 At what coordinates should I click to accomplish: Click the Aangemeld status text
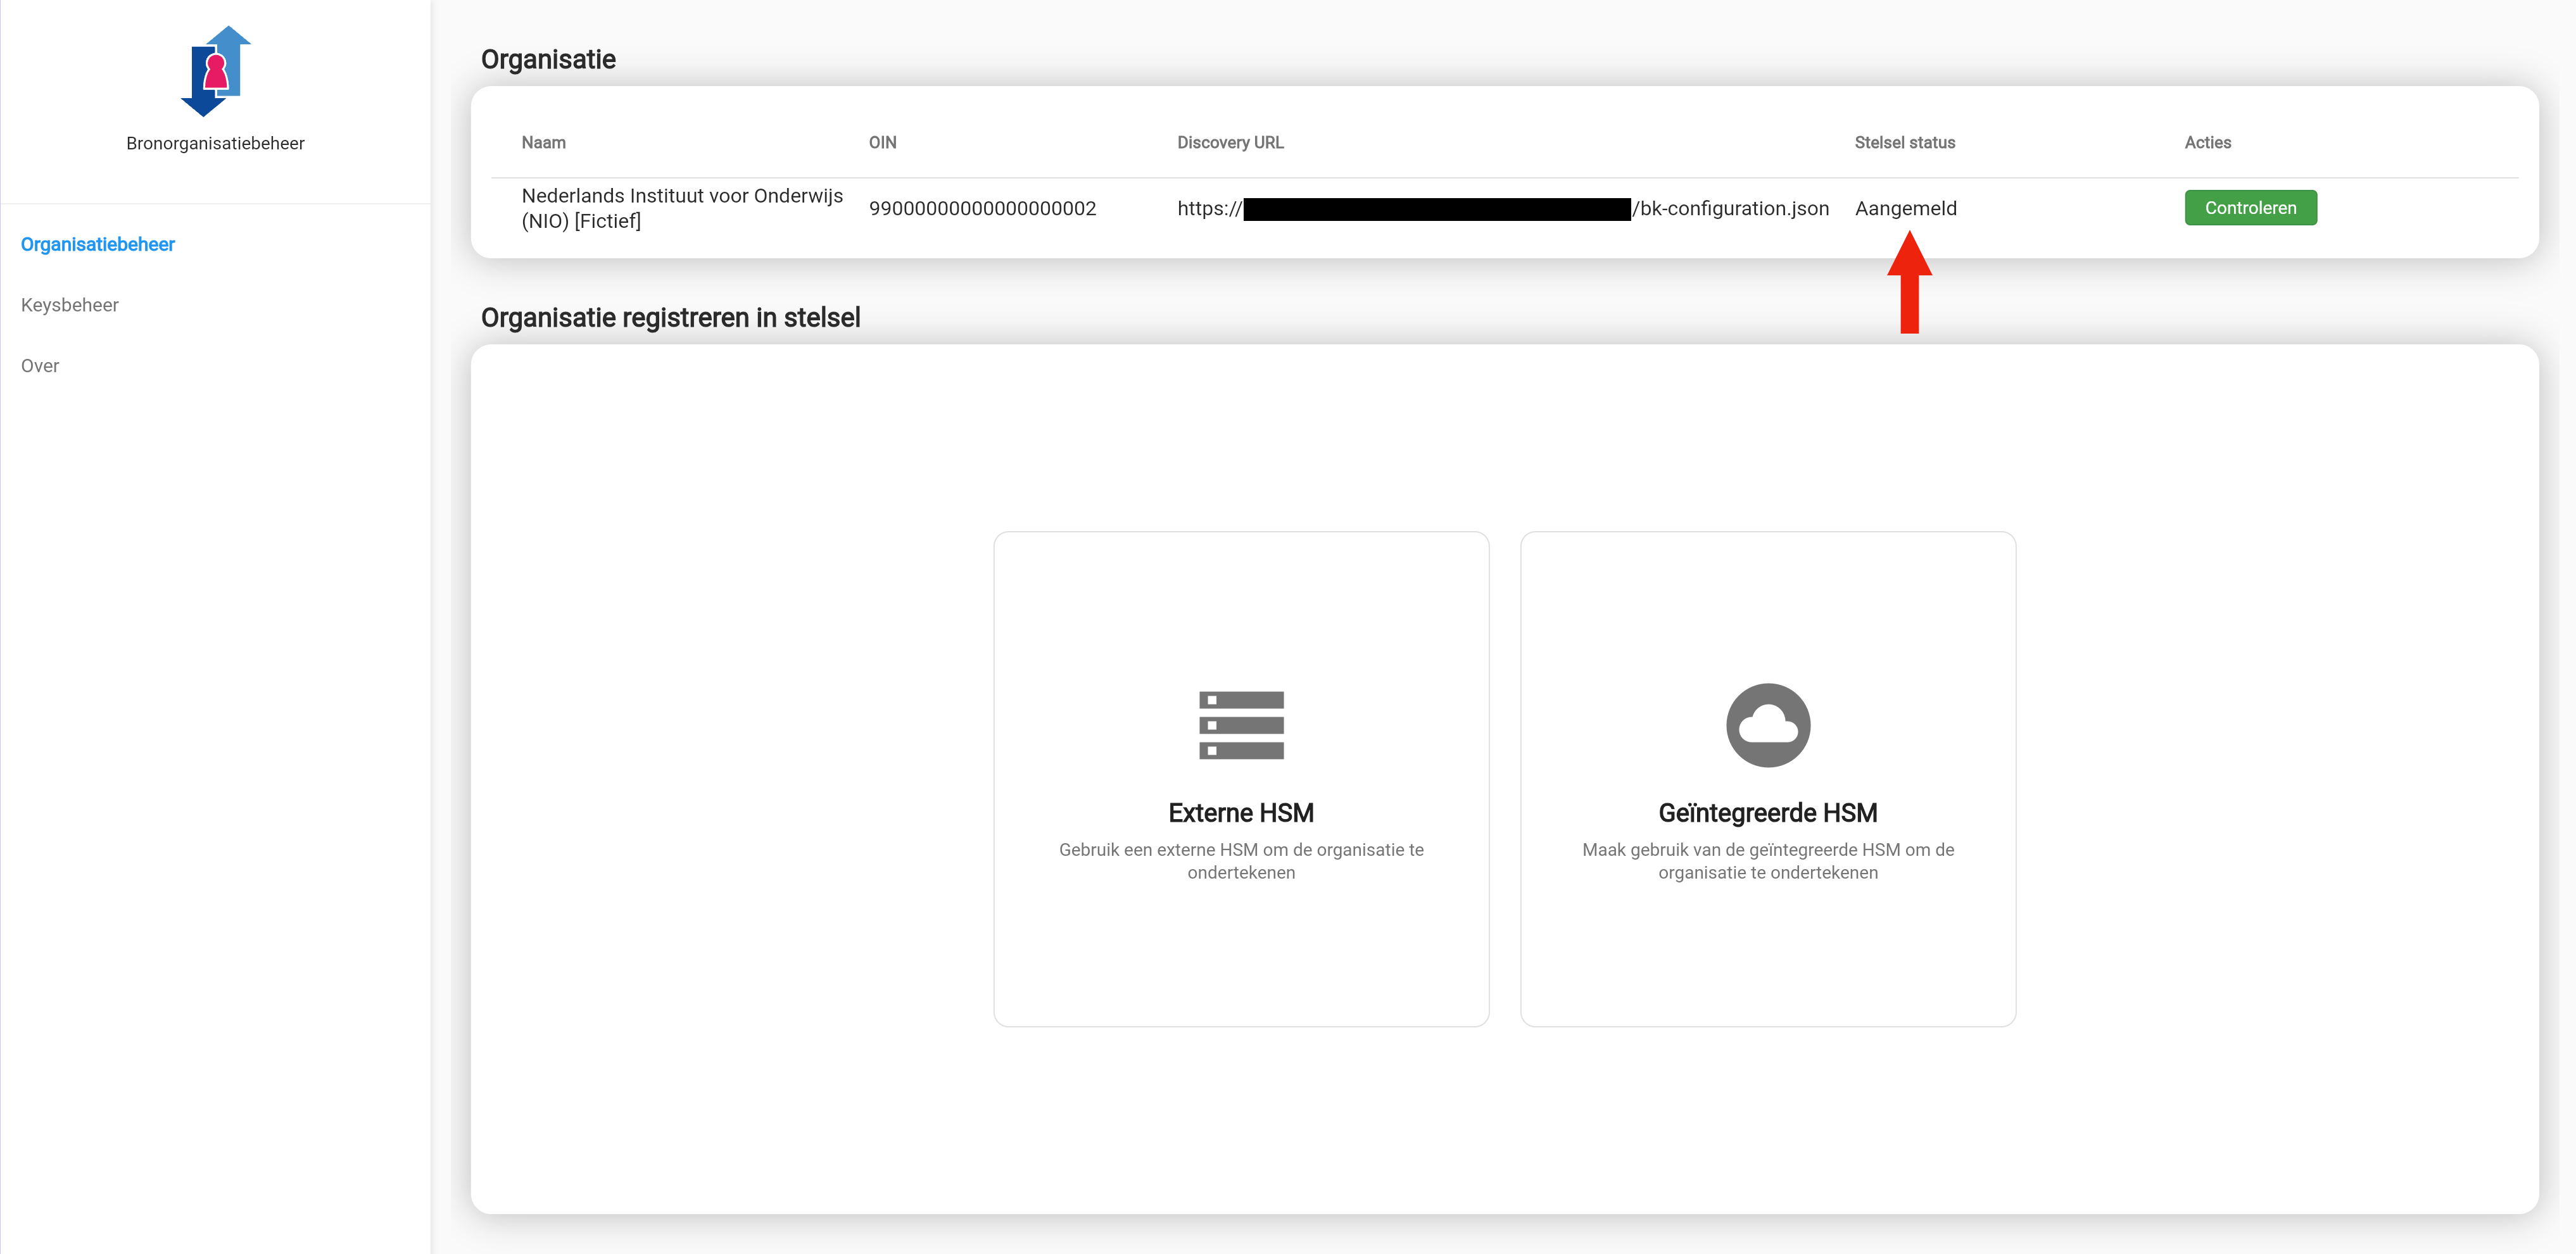click(x=1905, y=207)
